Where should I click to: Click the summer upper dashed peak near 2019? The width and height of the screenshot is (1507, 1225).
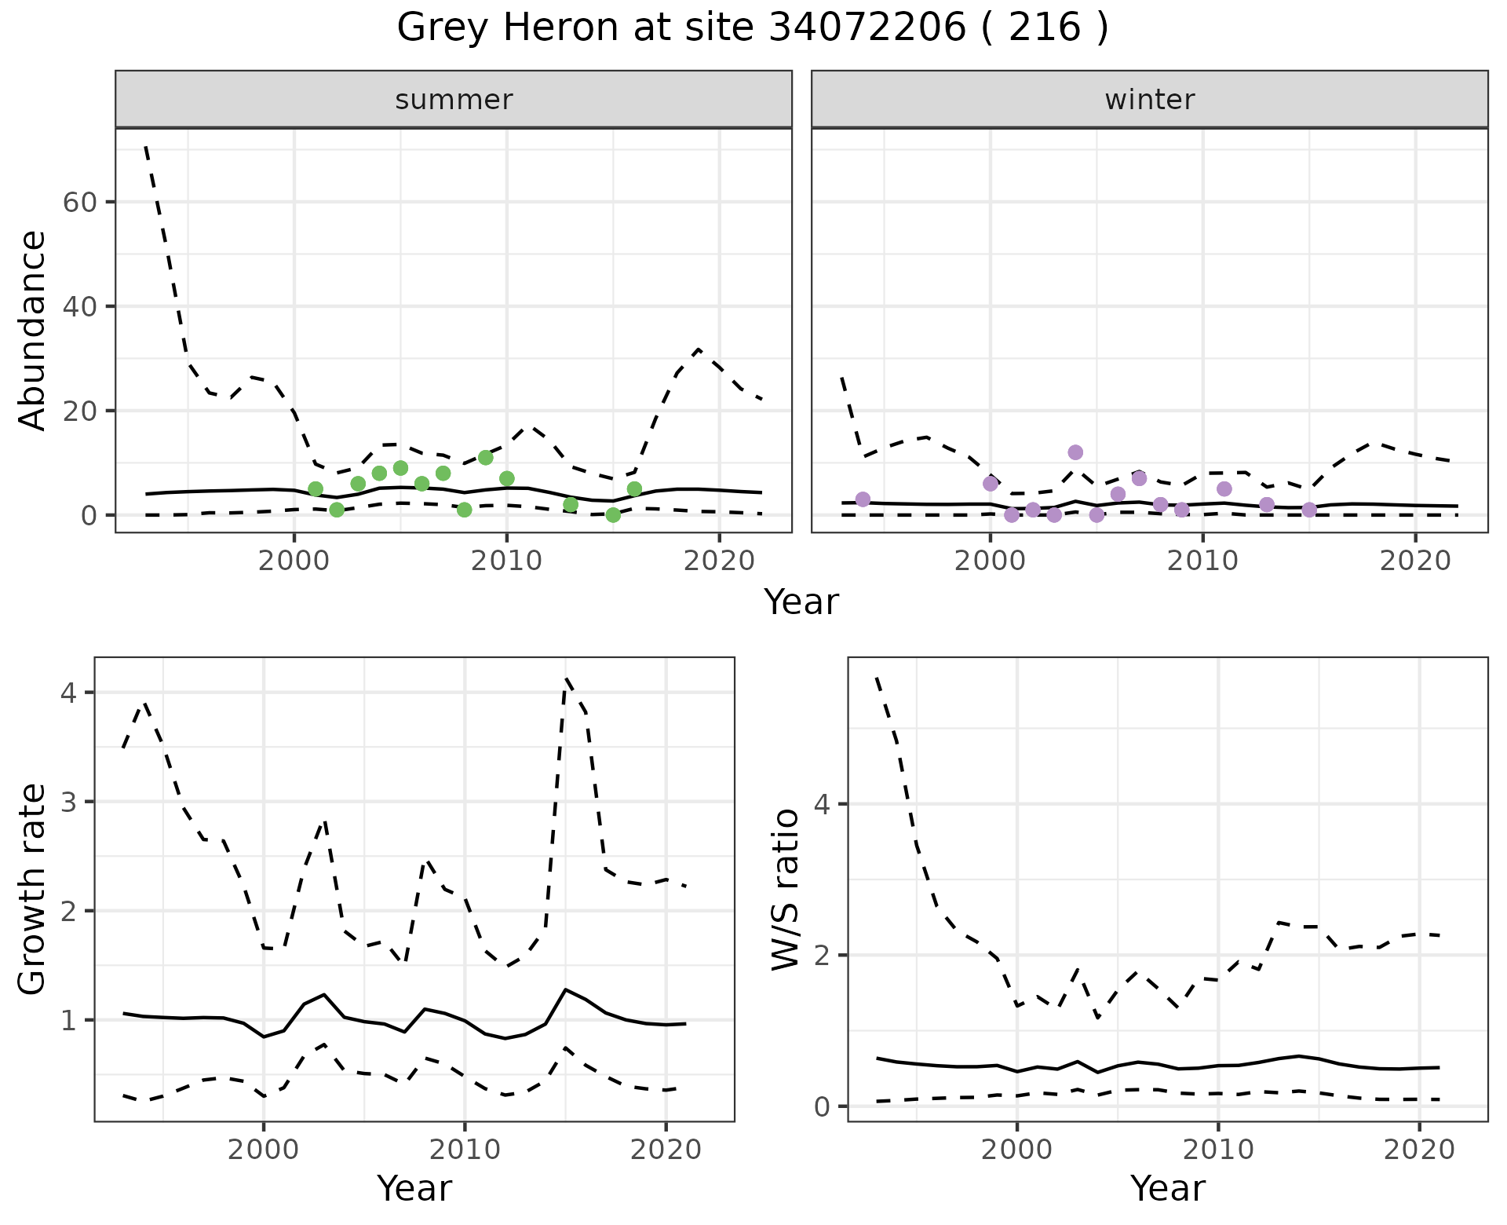699,349
